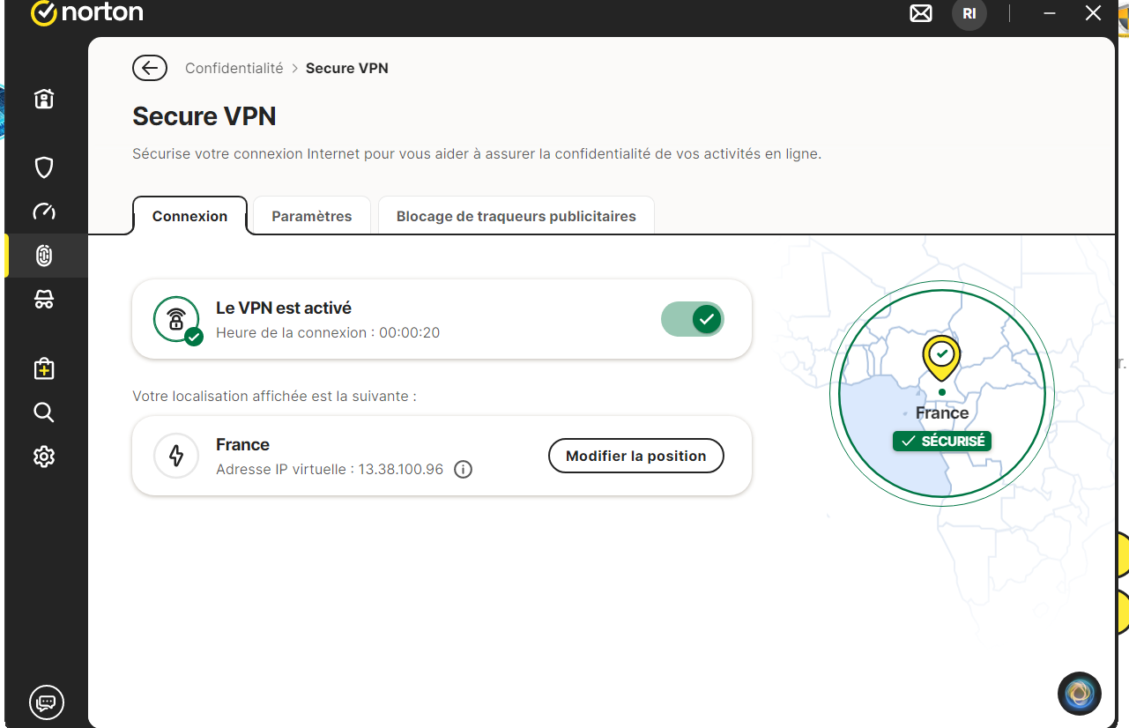Switch to the Paramètres tab
This screenshot has width=1129, height=728.
(311, 216)
